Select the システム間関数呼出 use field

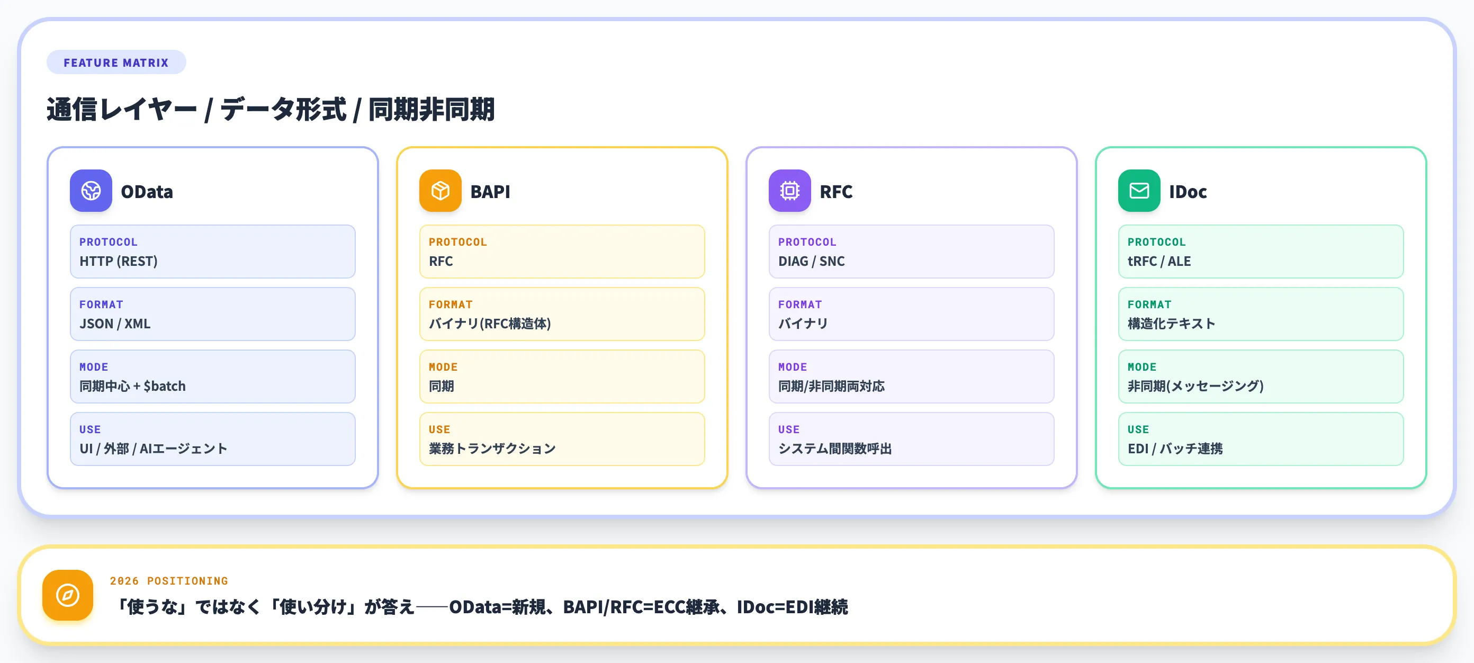912,438
